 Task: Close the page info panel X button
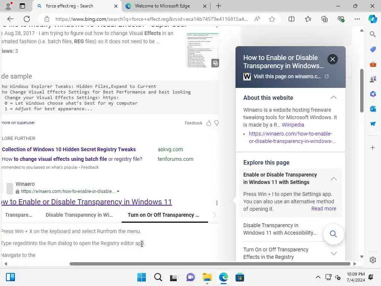[x=332, y=59]
